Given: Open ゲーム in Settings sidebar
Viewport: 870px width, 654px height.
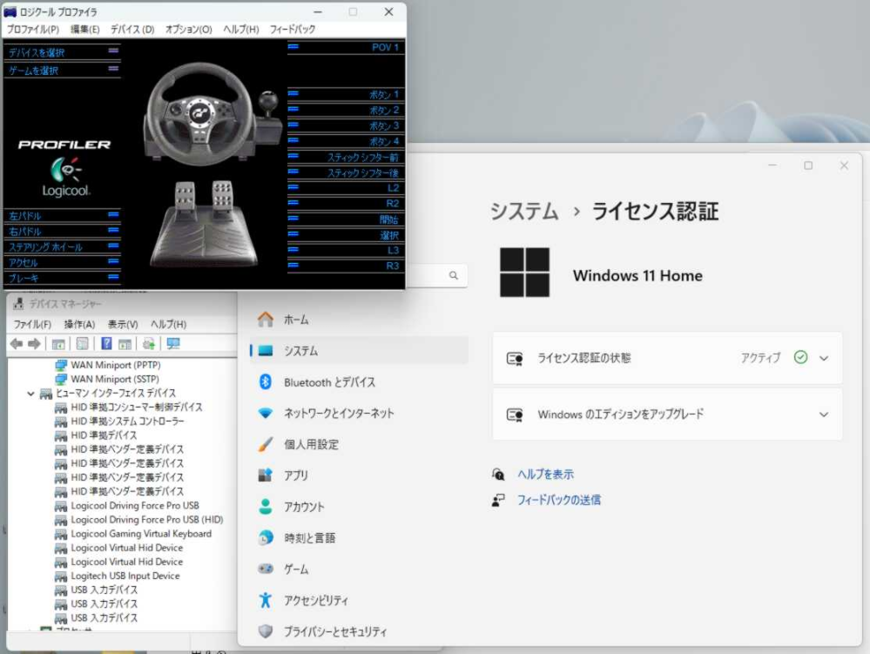Looking at the screenshot, I should pos(359,570).
